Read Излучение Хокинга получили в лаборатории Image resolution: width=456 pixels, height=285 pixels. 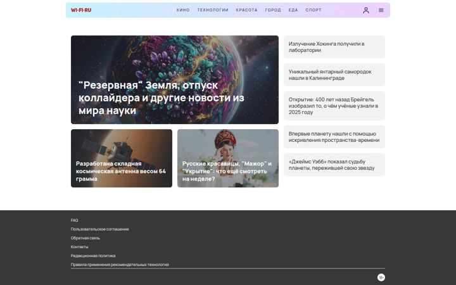[x=334, y=47]
